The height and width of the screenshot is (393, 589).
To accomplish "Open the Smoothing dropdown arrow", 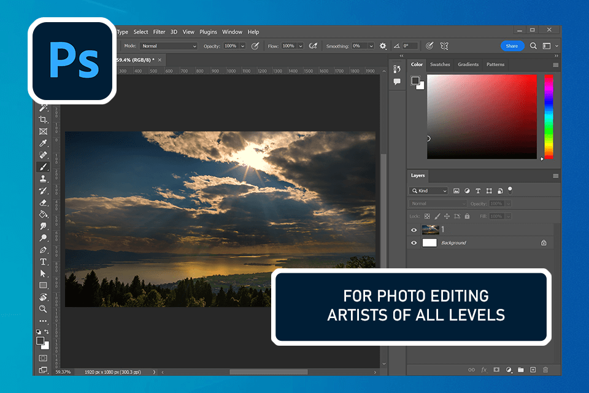I will 371,46.
